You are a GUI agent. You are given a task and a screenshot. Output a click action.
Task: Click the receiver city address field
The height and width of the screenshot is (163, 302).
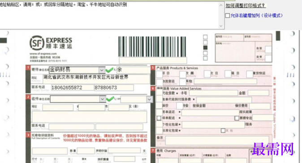92,108
